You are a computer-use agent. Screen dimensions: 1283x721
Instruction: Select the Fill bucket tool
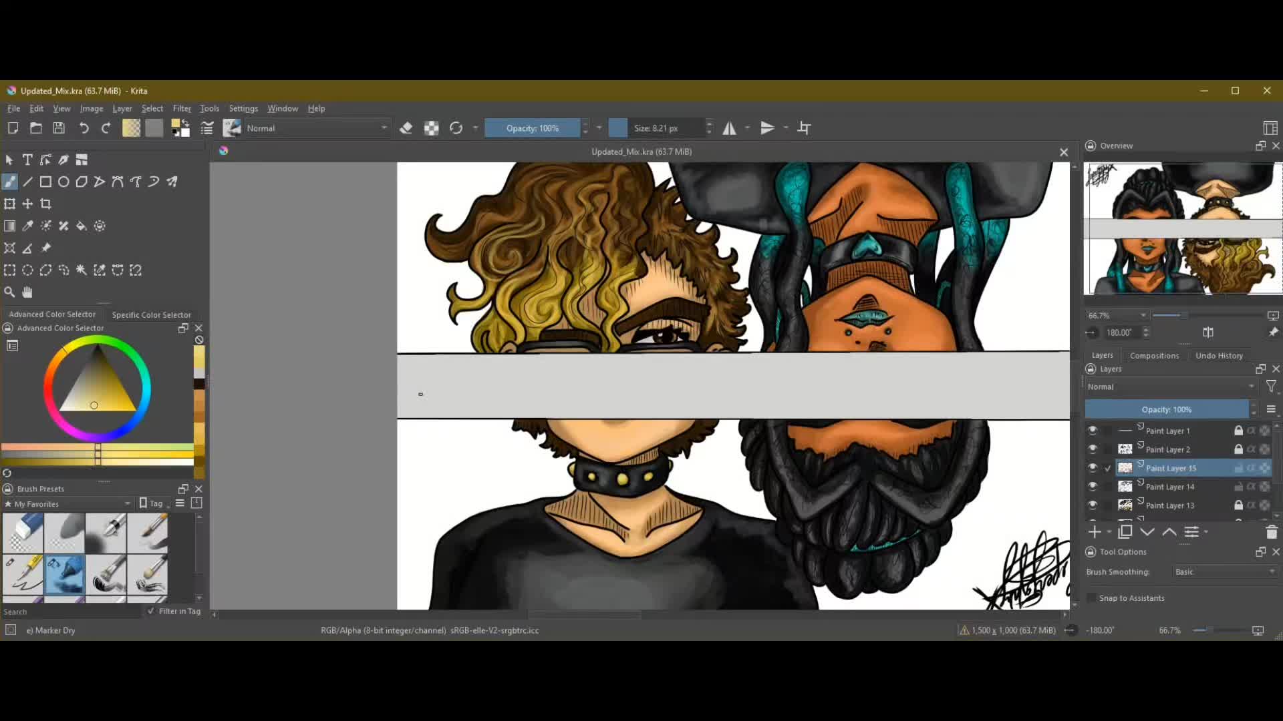click(x=82, y=226)
